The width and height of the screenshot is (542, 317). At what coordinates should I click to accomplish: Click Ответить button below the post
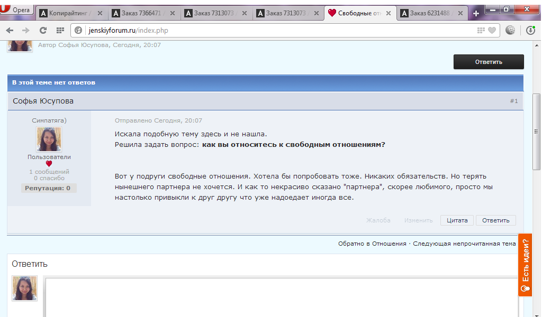coord(495,220)
